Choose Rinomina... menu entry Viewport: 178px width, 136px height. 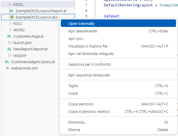(x=118, y=122)
